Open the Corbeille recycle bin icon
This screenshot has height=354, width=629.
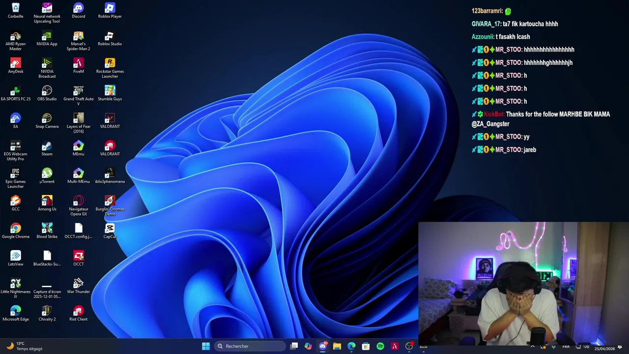[16, 11]
